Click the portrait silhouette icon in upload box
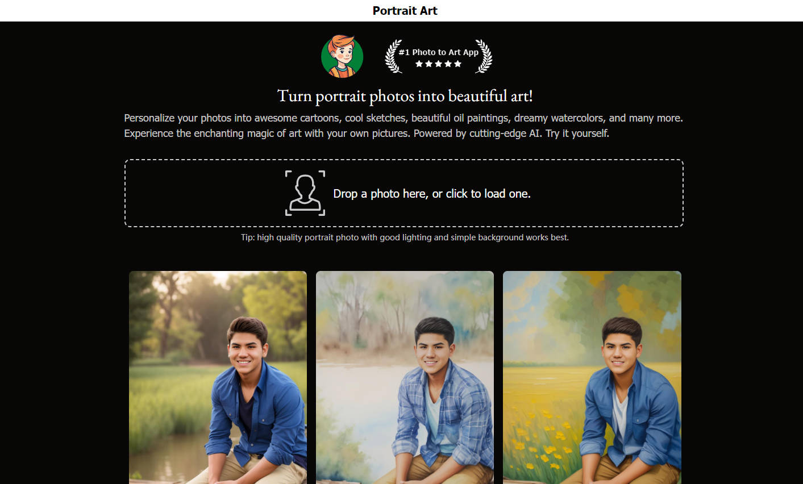Viewport: 803px width, 484px height. pos(305,193)
